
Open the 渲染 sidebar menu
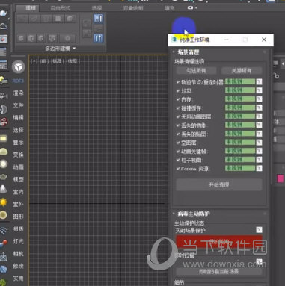(18, 93)
